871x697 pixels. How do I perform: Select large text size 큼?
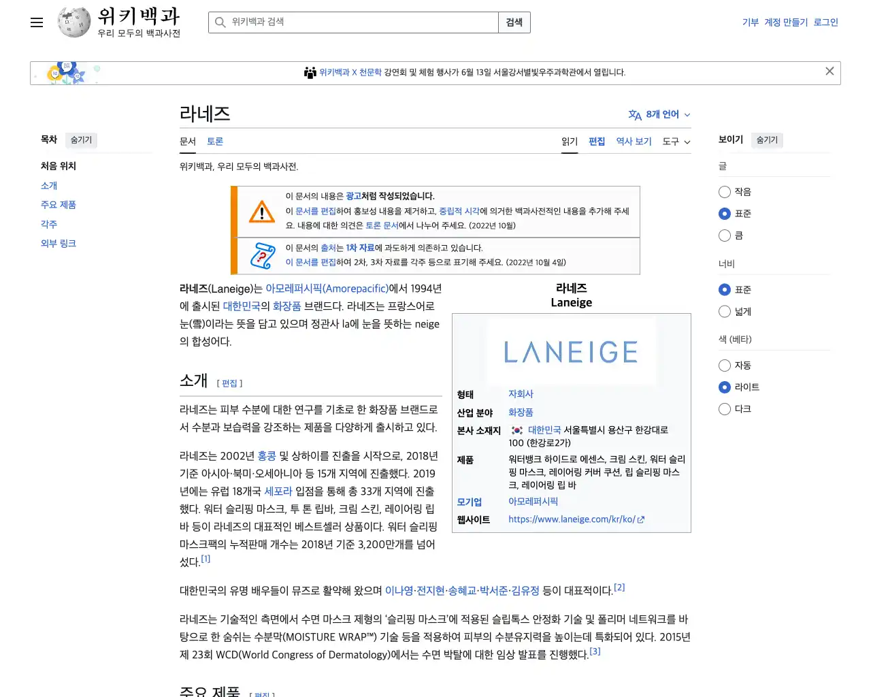725,236
